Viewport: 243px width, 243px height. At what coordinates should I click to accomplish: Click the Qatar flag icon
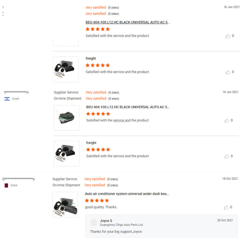tap(6, 185)
